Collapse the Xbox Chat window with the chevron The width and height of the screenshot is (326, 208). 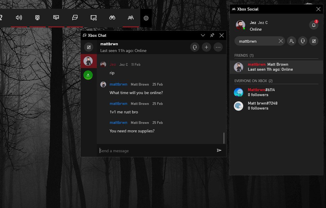[203, 35]
